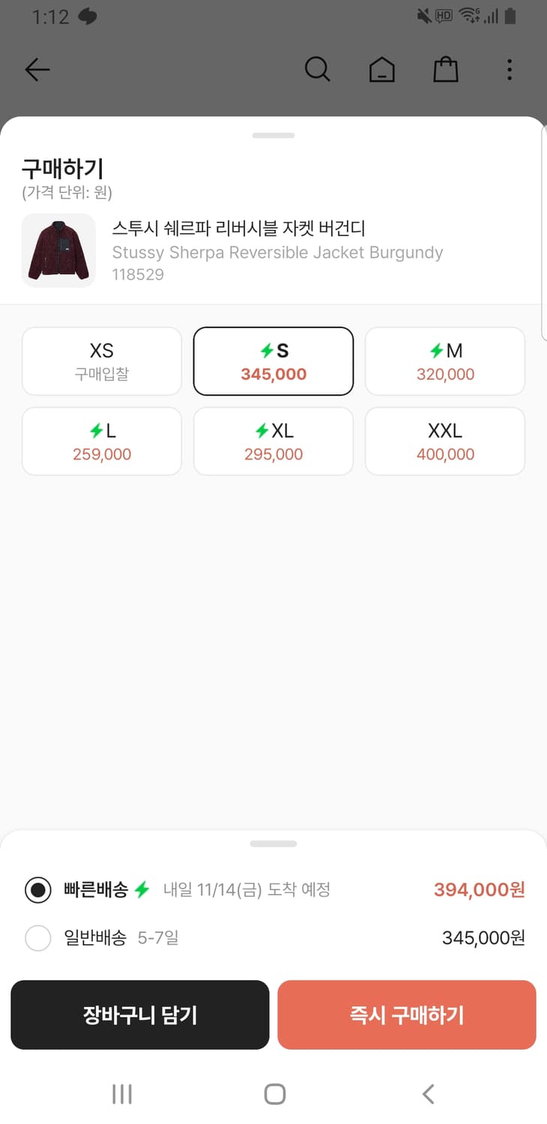Tap the purchase sheet top drag handle
Screen dimensions: 547x1124
point(273,136)
